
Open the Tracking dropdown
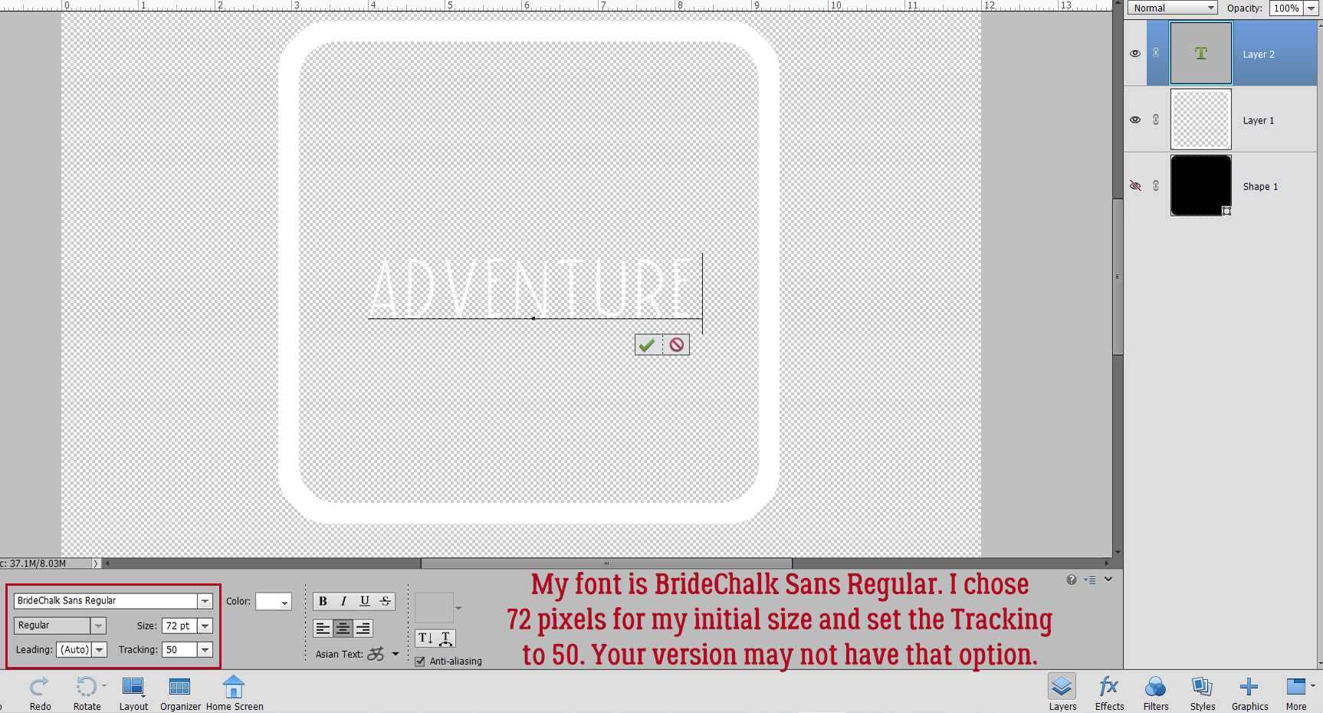[x=205, y=649]
